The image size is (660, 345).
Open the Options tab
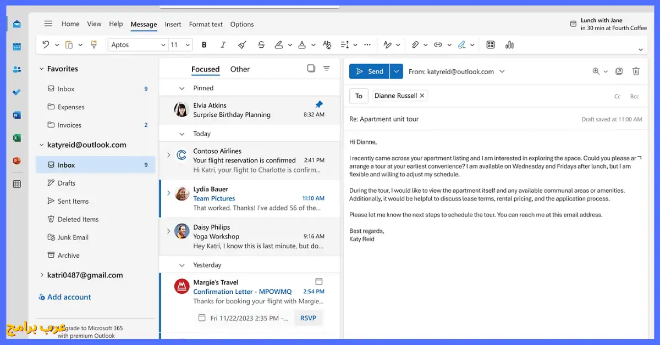click(242, 24)
